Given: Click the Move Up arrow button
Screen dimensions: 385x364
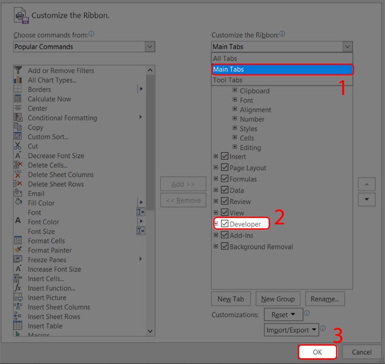Looking at the screenshot, I should coord(366,184).
